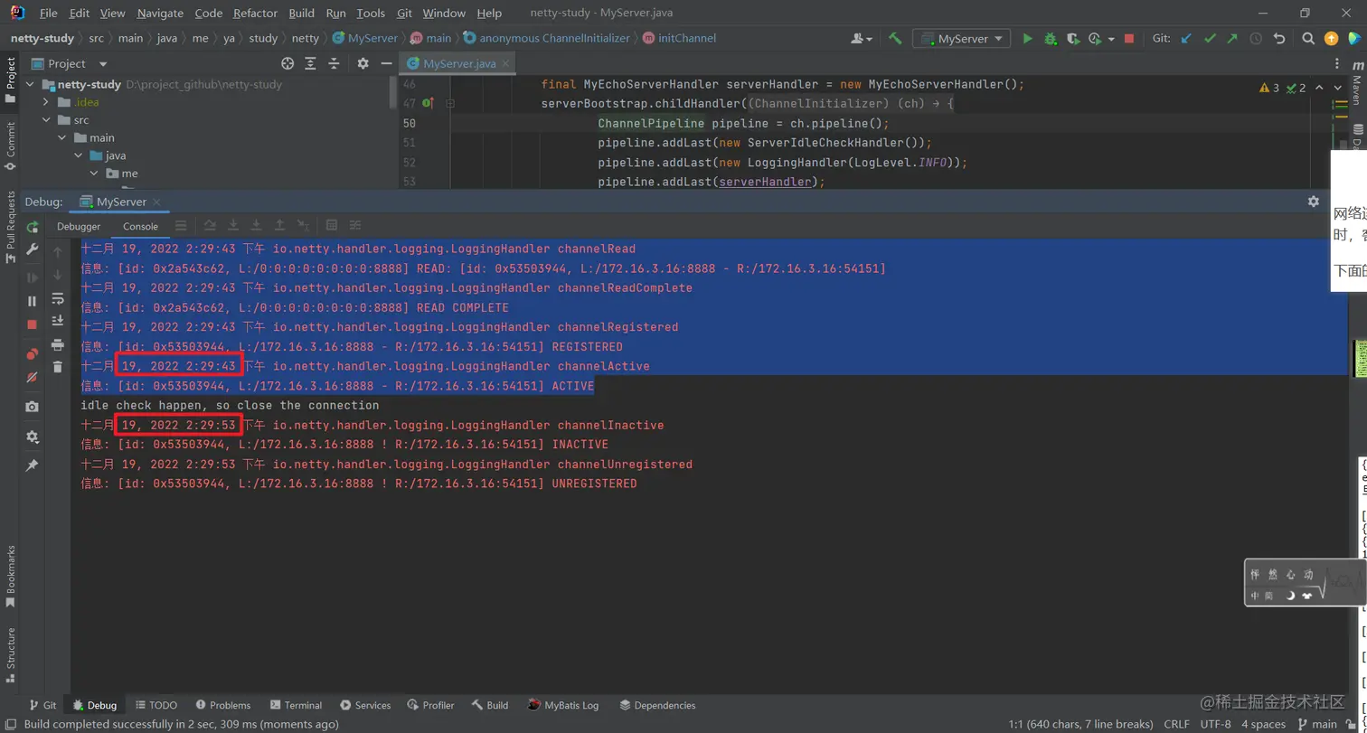Open Debug panel settings gear at right
Image resolution: width=1367 pixels, height=733 pixels.
tap(1314, 202)
